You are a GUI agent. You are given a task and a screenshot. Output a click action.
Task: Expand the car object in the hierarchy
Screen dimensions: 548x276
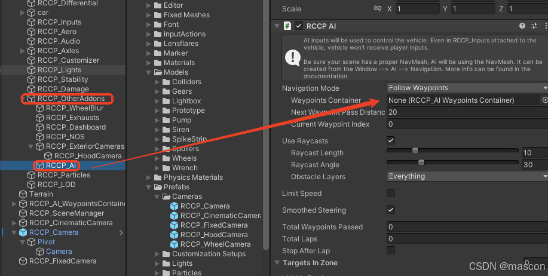(22, 13)
